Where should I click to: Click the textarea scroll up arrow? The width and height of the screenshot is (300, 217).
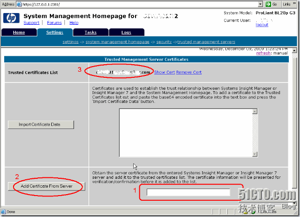click(255, 111)
